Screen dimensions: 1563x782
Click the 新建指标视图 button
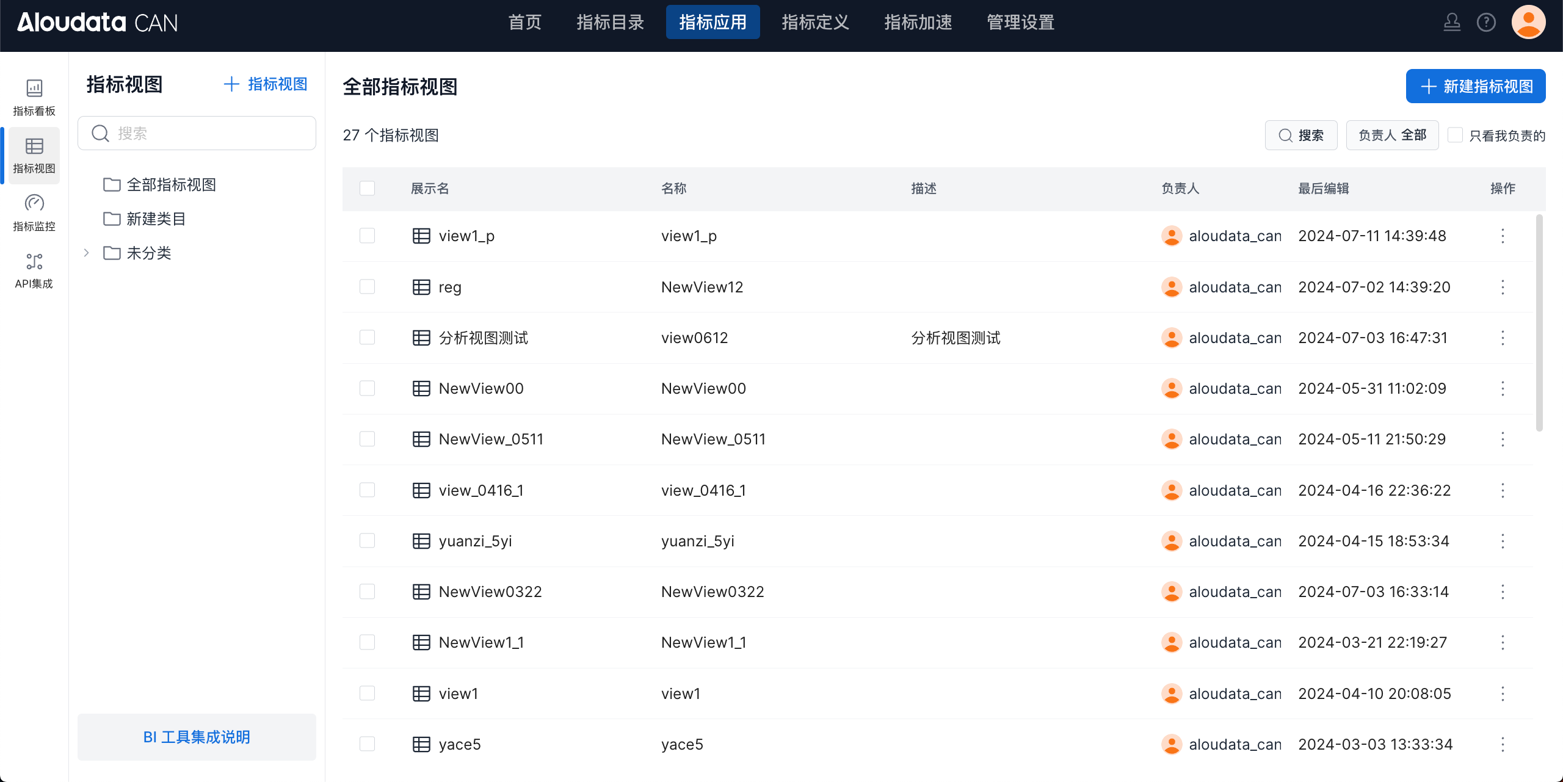[1476, 86]
